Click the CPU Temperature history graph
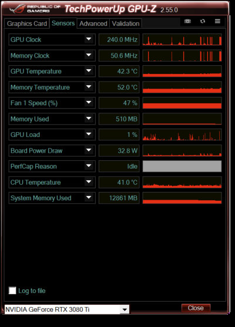 click(182, 182)
